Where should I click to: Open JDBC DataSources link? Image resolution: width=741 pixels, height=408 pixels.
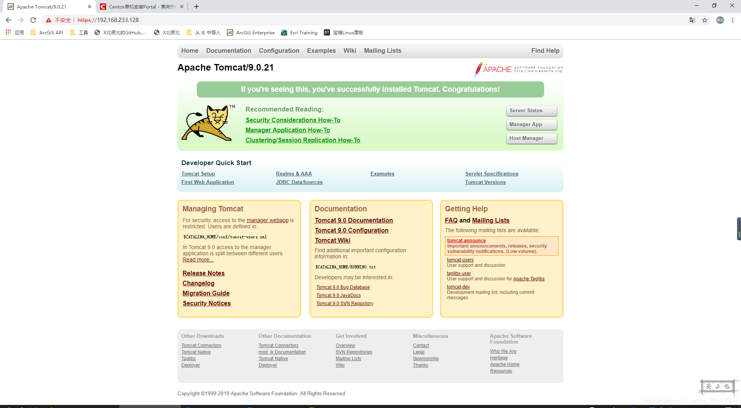point(299,182)
